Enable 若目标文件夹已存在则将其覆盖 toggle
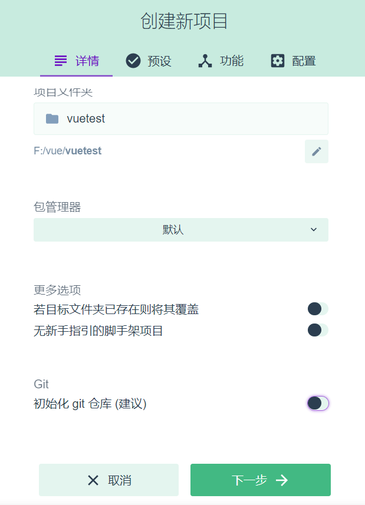365x505 pixels. [x=317, y=308]
